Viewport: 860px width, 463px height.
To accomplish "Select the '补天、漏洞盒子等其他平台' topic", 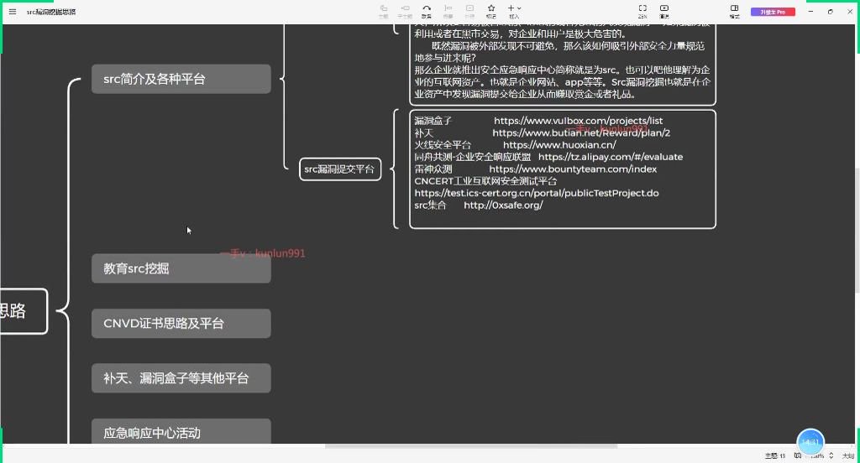I will coord(181,378).
